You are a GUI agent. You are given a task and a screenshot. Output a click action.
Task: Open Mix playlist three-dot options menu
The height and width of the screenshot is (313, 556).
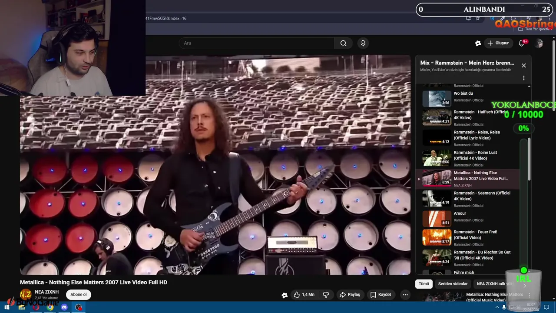tap(523, 78)
